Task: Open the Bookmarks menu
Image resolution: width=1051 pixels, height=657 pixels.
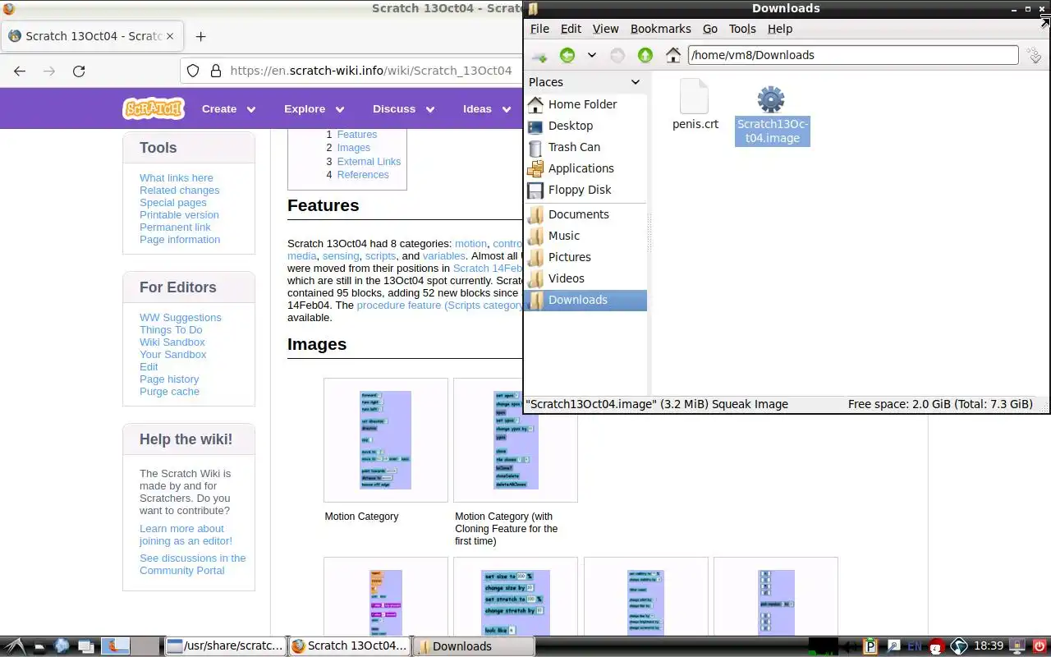Action: (660, 29)
